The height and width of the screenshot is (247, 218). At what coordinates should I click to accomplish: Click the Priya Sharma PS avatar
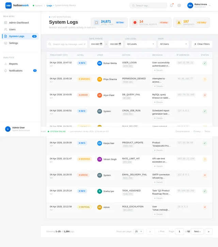coord(99,79)
